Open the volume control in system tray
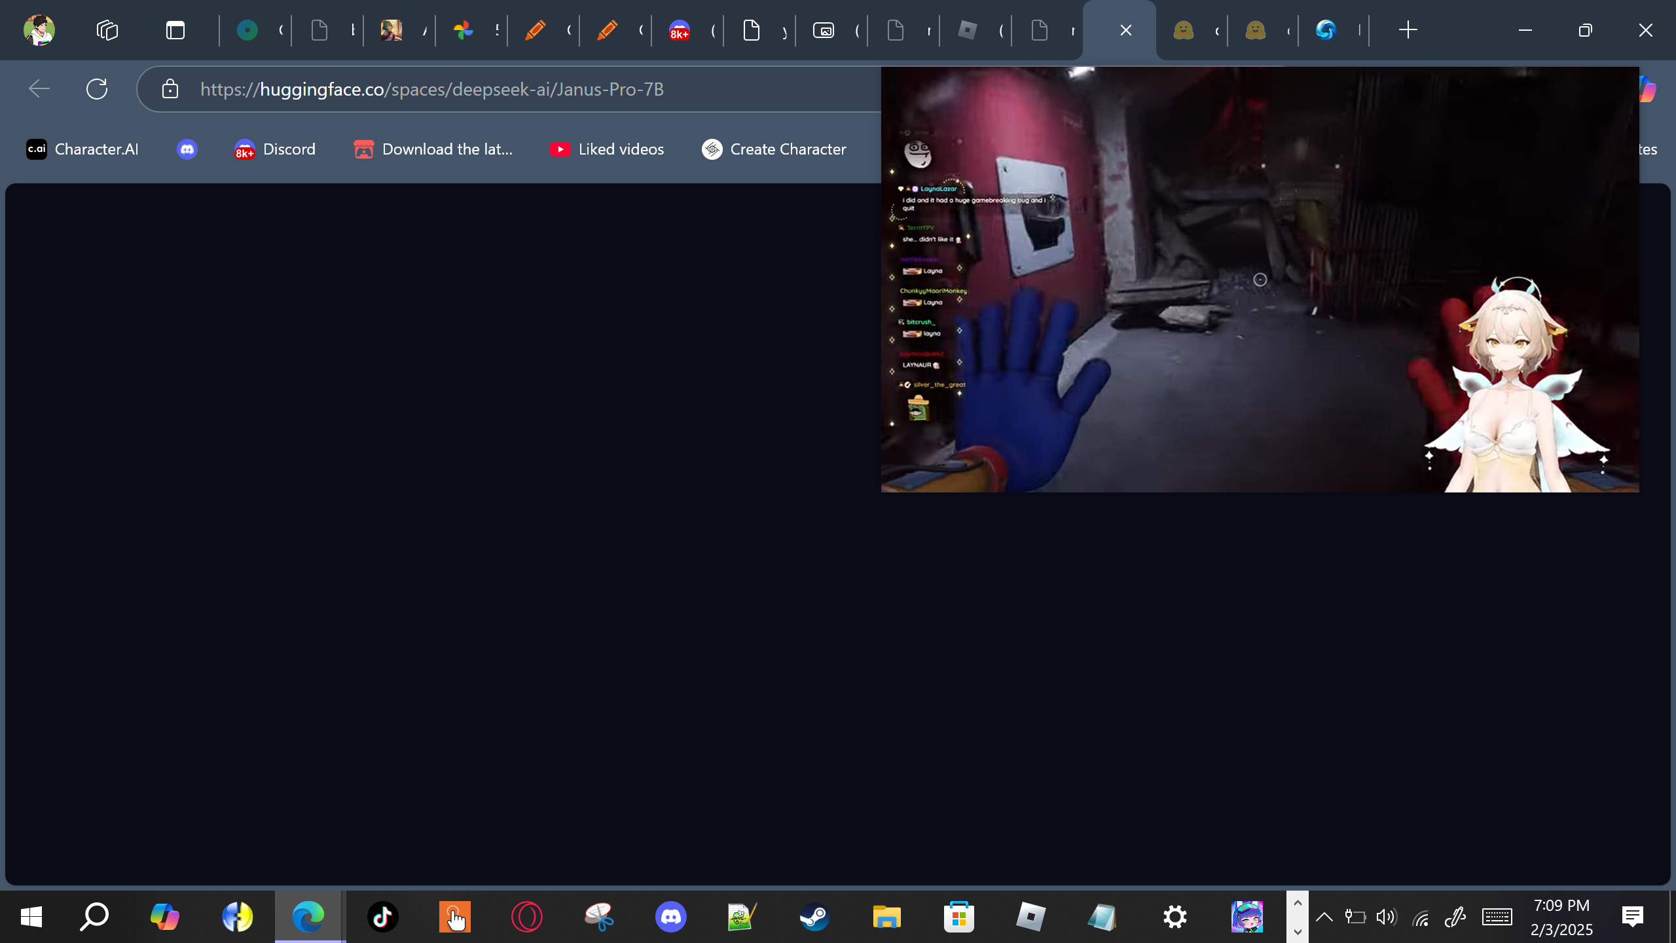Screen dimensions: 1676x943 coord(1386,917)
